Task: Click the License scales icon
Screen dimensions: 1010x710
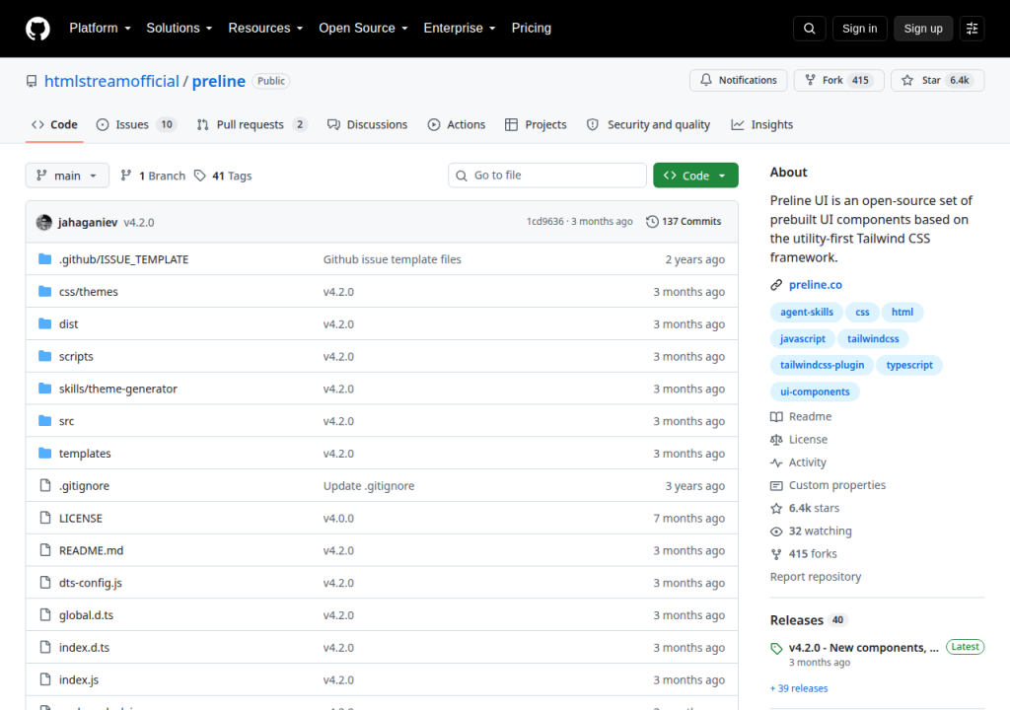Action: (x=776, y=440)
